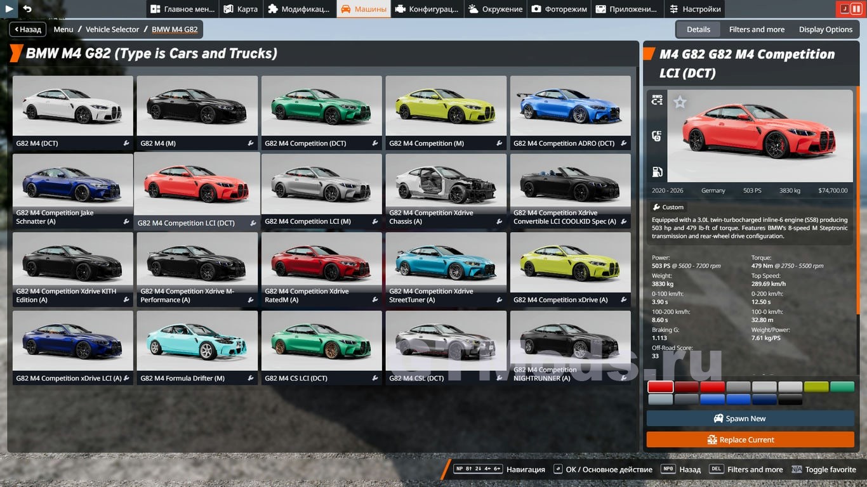867x487 pixels.
Task: Pick the lime yellow paint swatch
Action: [816, 387]
